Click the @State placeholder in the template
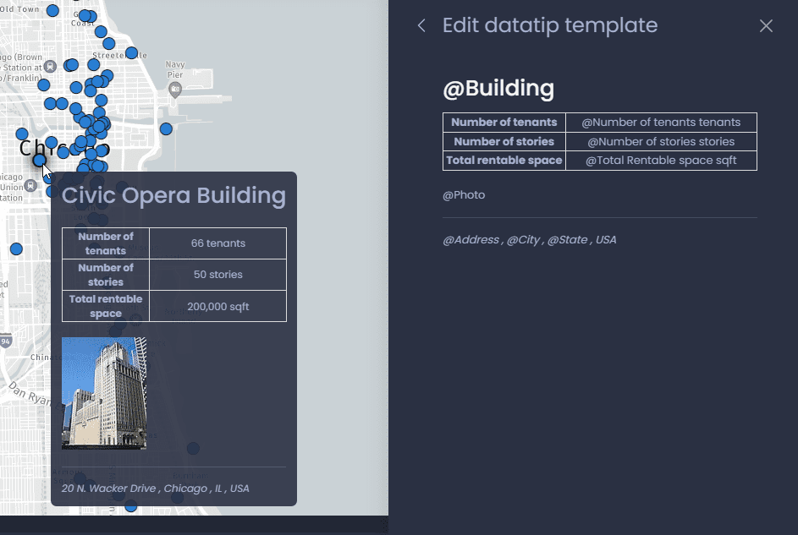Image resolution: width=798 pixels, height=535 pixels. point(568,240)
